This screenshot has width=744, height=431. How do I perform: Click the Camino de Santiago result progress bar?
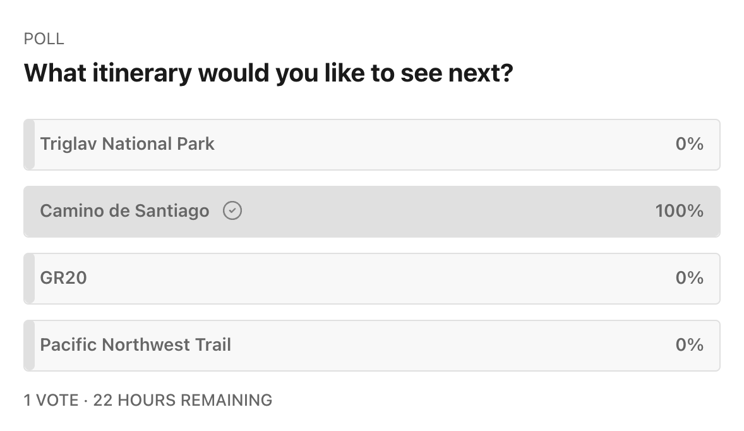[372, 211]
